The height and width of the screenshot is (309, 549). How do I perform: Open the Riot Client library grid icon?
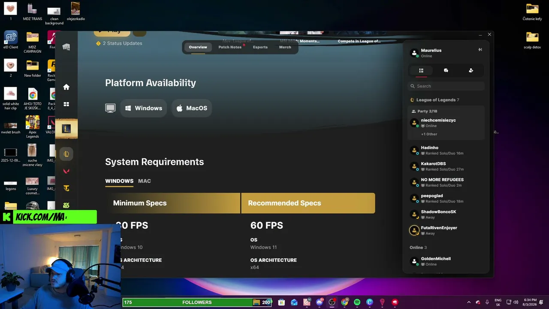[x=66, y=104]
